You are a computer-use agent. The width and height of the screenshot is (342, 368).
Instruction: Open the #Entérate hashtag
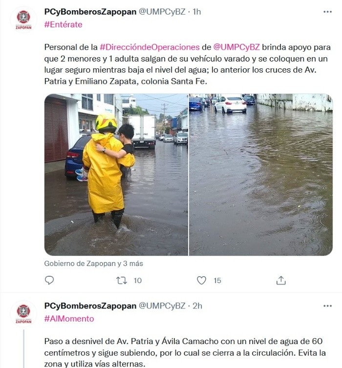coord(64,24)
